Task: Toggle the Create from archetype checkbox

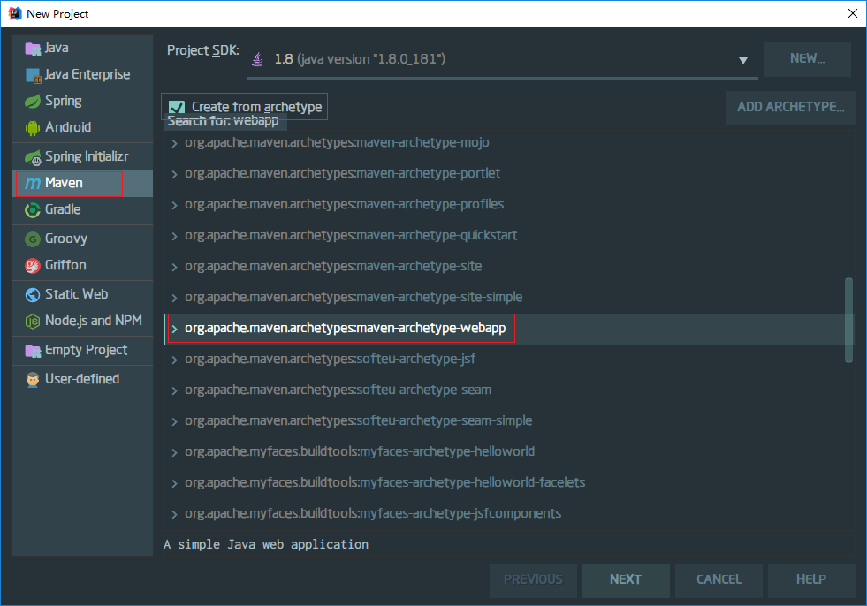Action: coord(177,107)
